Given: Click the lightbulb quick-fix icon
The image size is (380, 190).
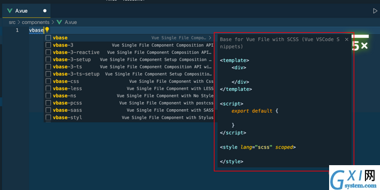Looking at the screenshot, I should pos(47,30).
